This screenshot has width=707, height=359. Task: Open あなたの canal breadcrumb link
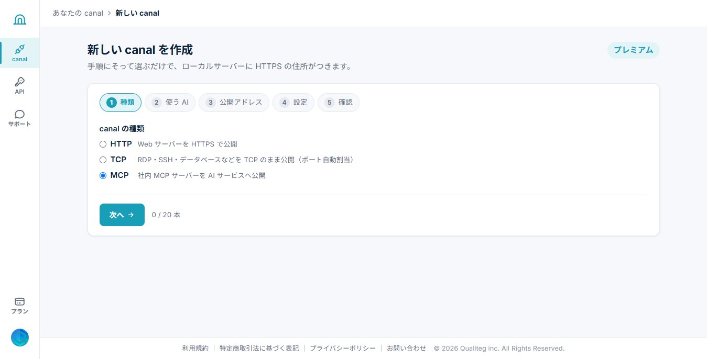[x=78, y=13]
